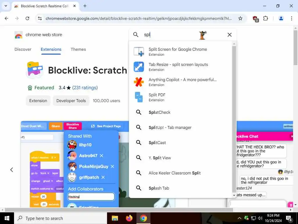
Task: Choose Split Screen for Google Chrome suggestion
Action: tap(180, 52)
